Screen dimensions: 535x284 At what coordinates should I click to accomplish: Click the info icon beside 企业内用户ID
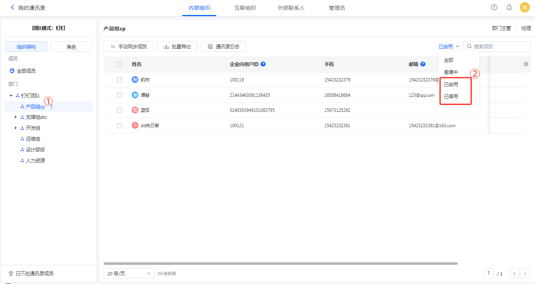263,64
